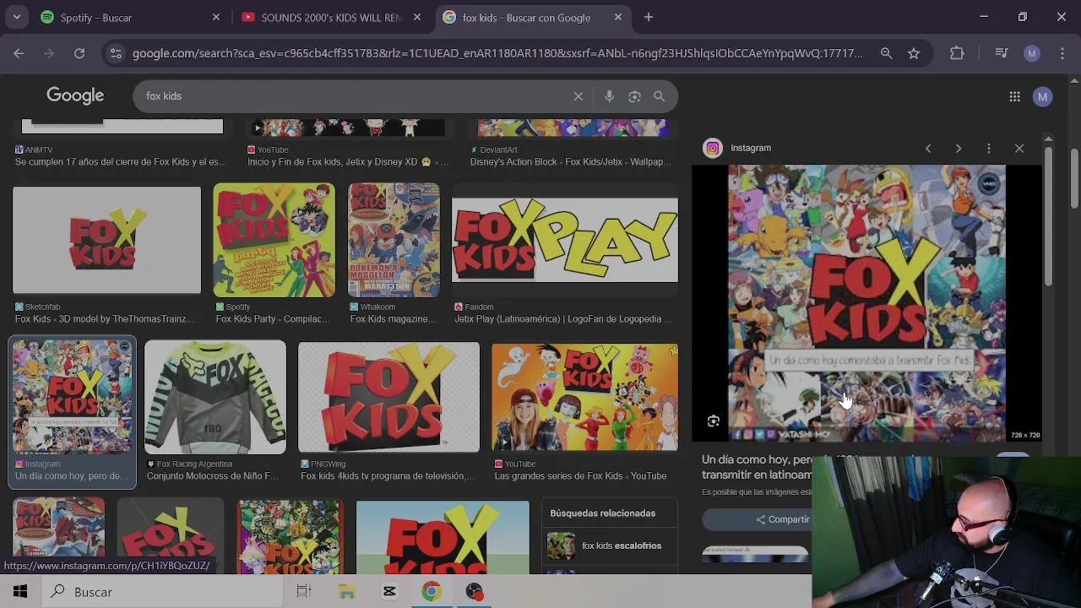Switch to Chrome from the taskbar
Screen dimensions: 1081x608
coord(432,592)
